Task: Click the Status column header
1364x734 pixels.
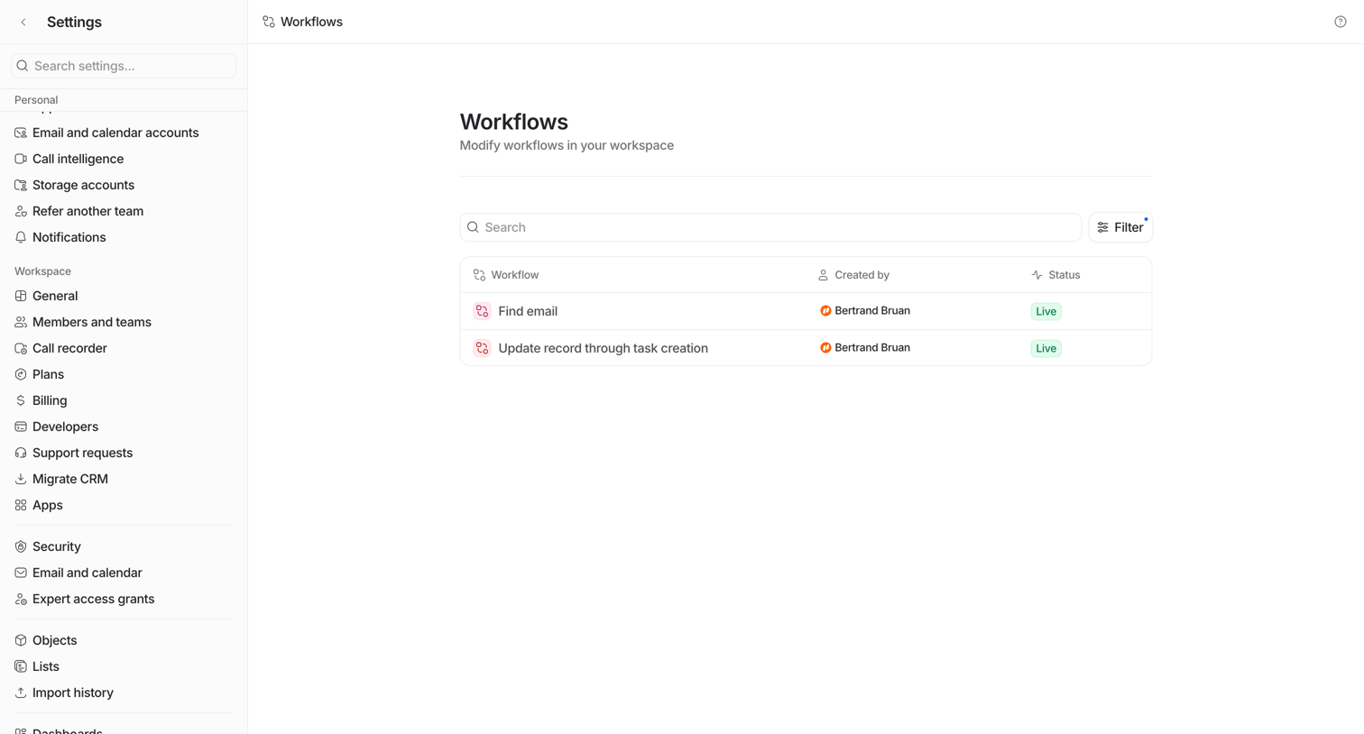Action: pos(1055,275)
